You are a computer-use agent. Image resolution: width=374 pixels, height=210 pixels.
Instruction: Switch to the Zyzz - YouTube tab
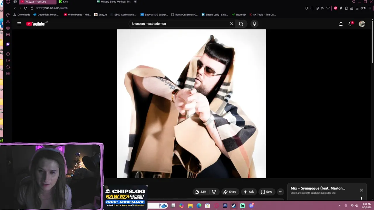click(37, 2)
